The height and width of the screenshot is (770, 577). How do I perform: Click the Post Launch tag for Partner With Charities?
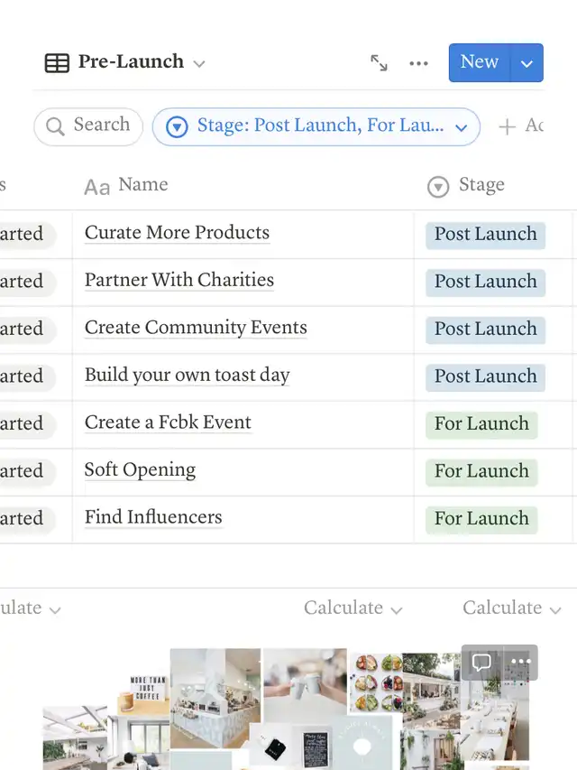point(485,281)
